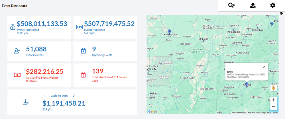Click the Upcoming Events label
Screen dimensions: 285x119
102,55
